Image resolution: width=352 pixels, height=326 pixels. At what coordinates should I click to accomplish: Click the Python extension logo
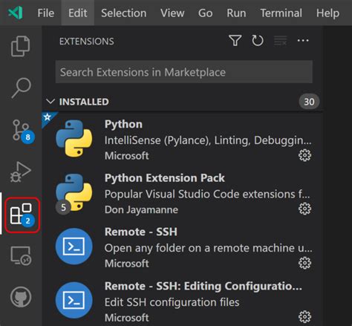[x=74, y=138]
